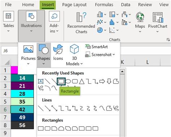Select the Freeform Shape in the Lines section
The image size is (171, 137).
click(109, 108)
